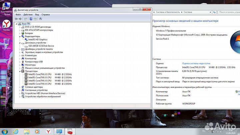Select the Мыши и иные указывающие устройства icon

[x=23, y=68]
